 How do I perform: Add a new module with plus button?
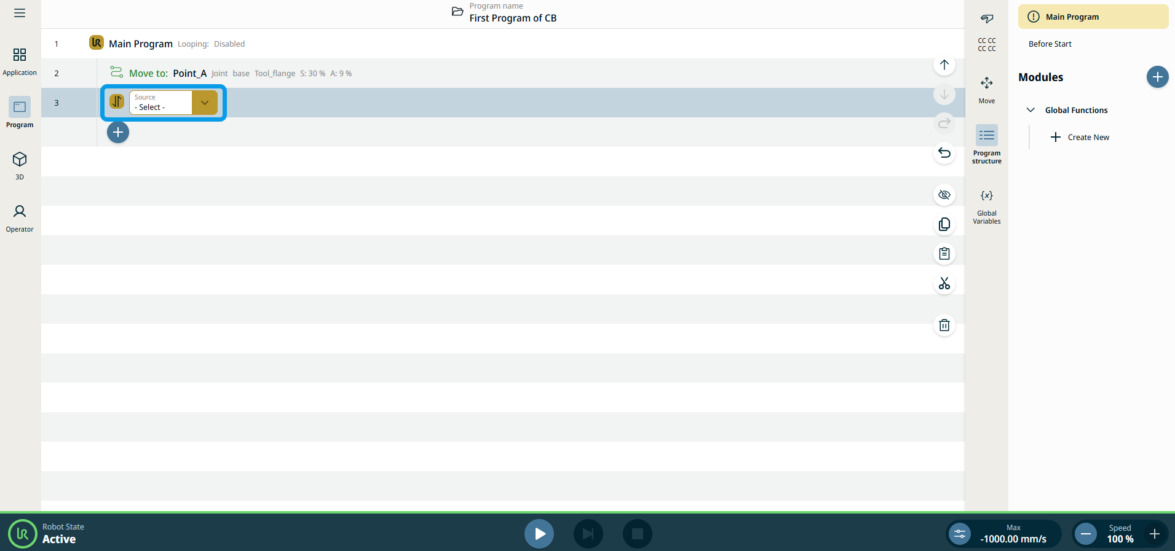[1157, 77]
